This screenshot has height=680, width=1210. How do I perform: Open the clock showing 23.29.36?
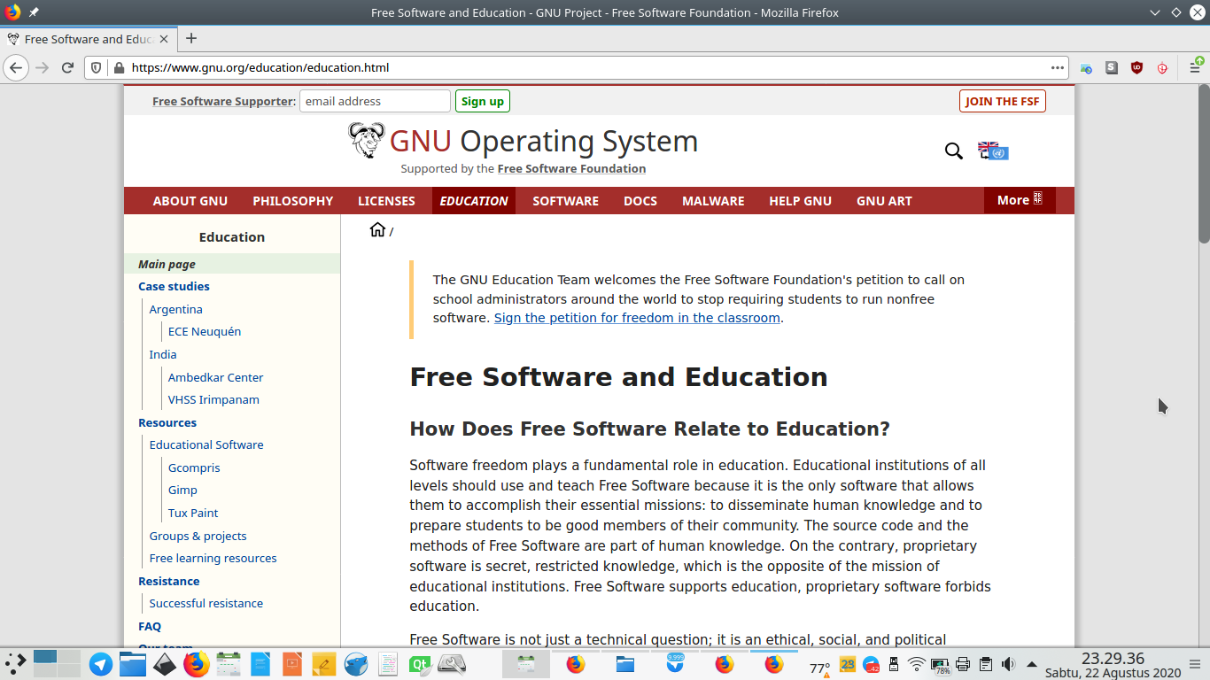[1113, 665]
